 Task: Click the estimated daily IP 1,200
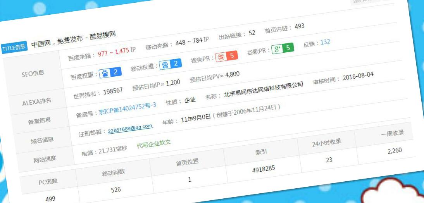pos(173,83)
